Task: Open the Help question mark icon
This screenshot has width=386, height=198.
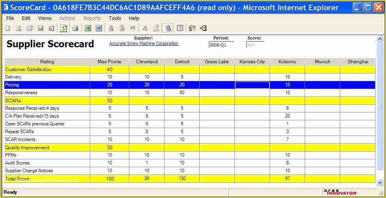Action: click(180, 28)
